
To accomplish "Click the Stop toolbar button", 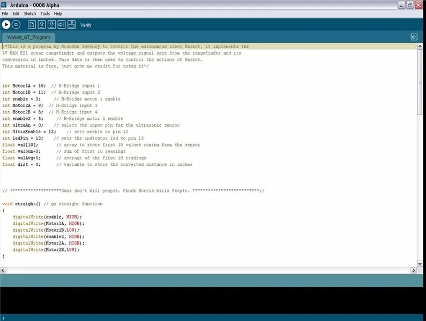I will click(x=16, y=25).
